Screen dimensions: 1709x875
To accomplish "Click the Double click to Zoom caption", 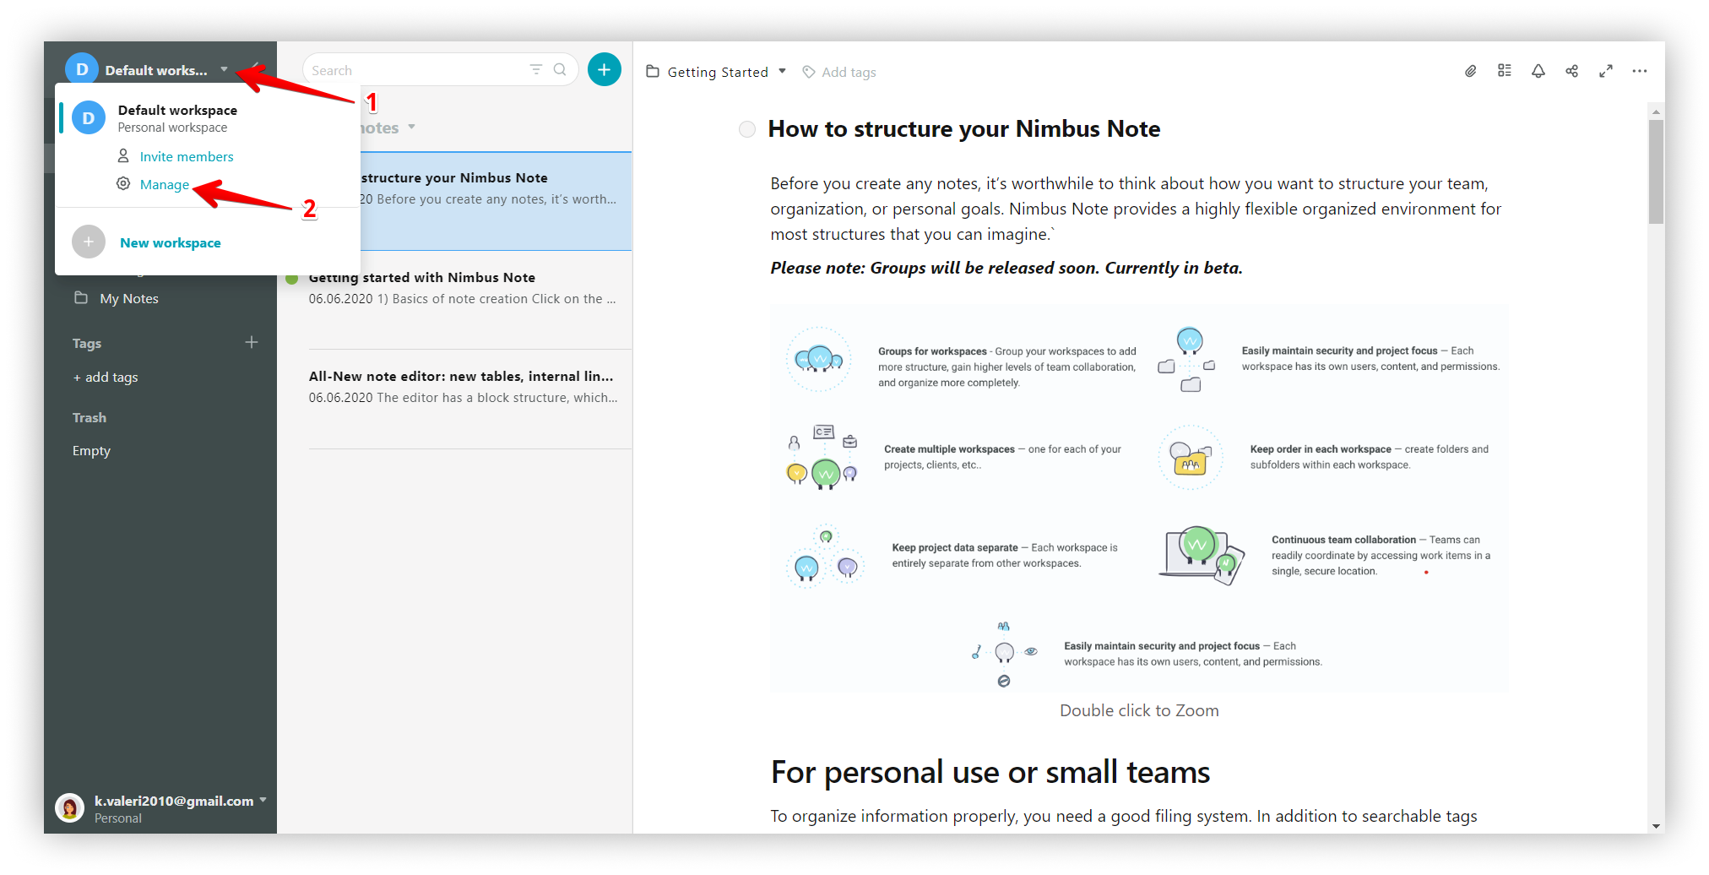I will [1139, 710].
